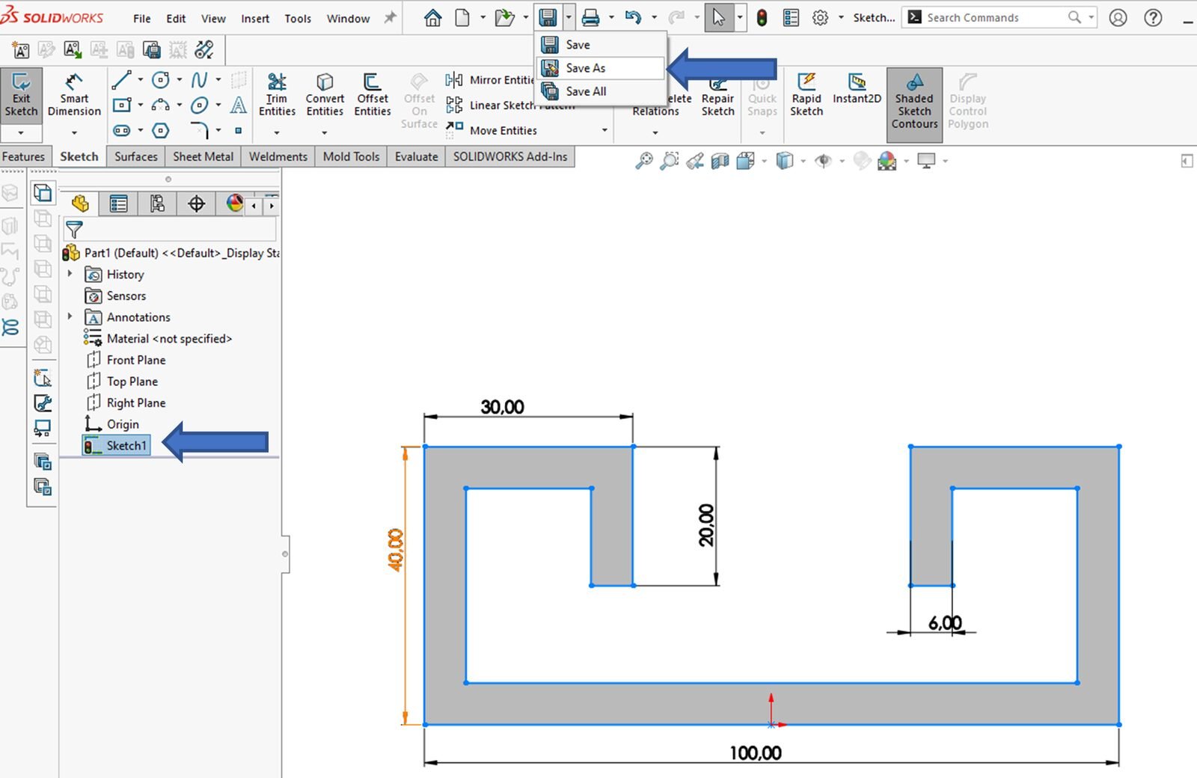Open the Rapid Sketch tool
This screenshot has height=778, width=1197.
pos(806,95)
